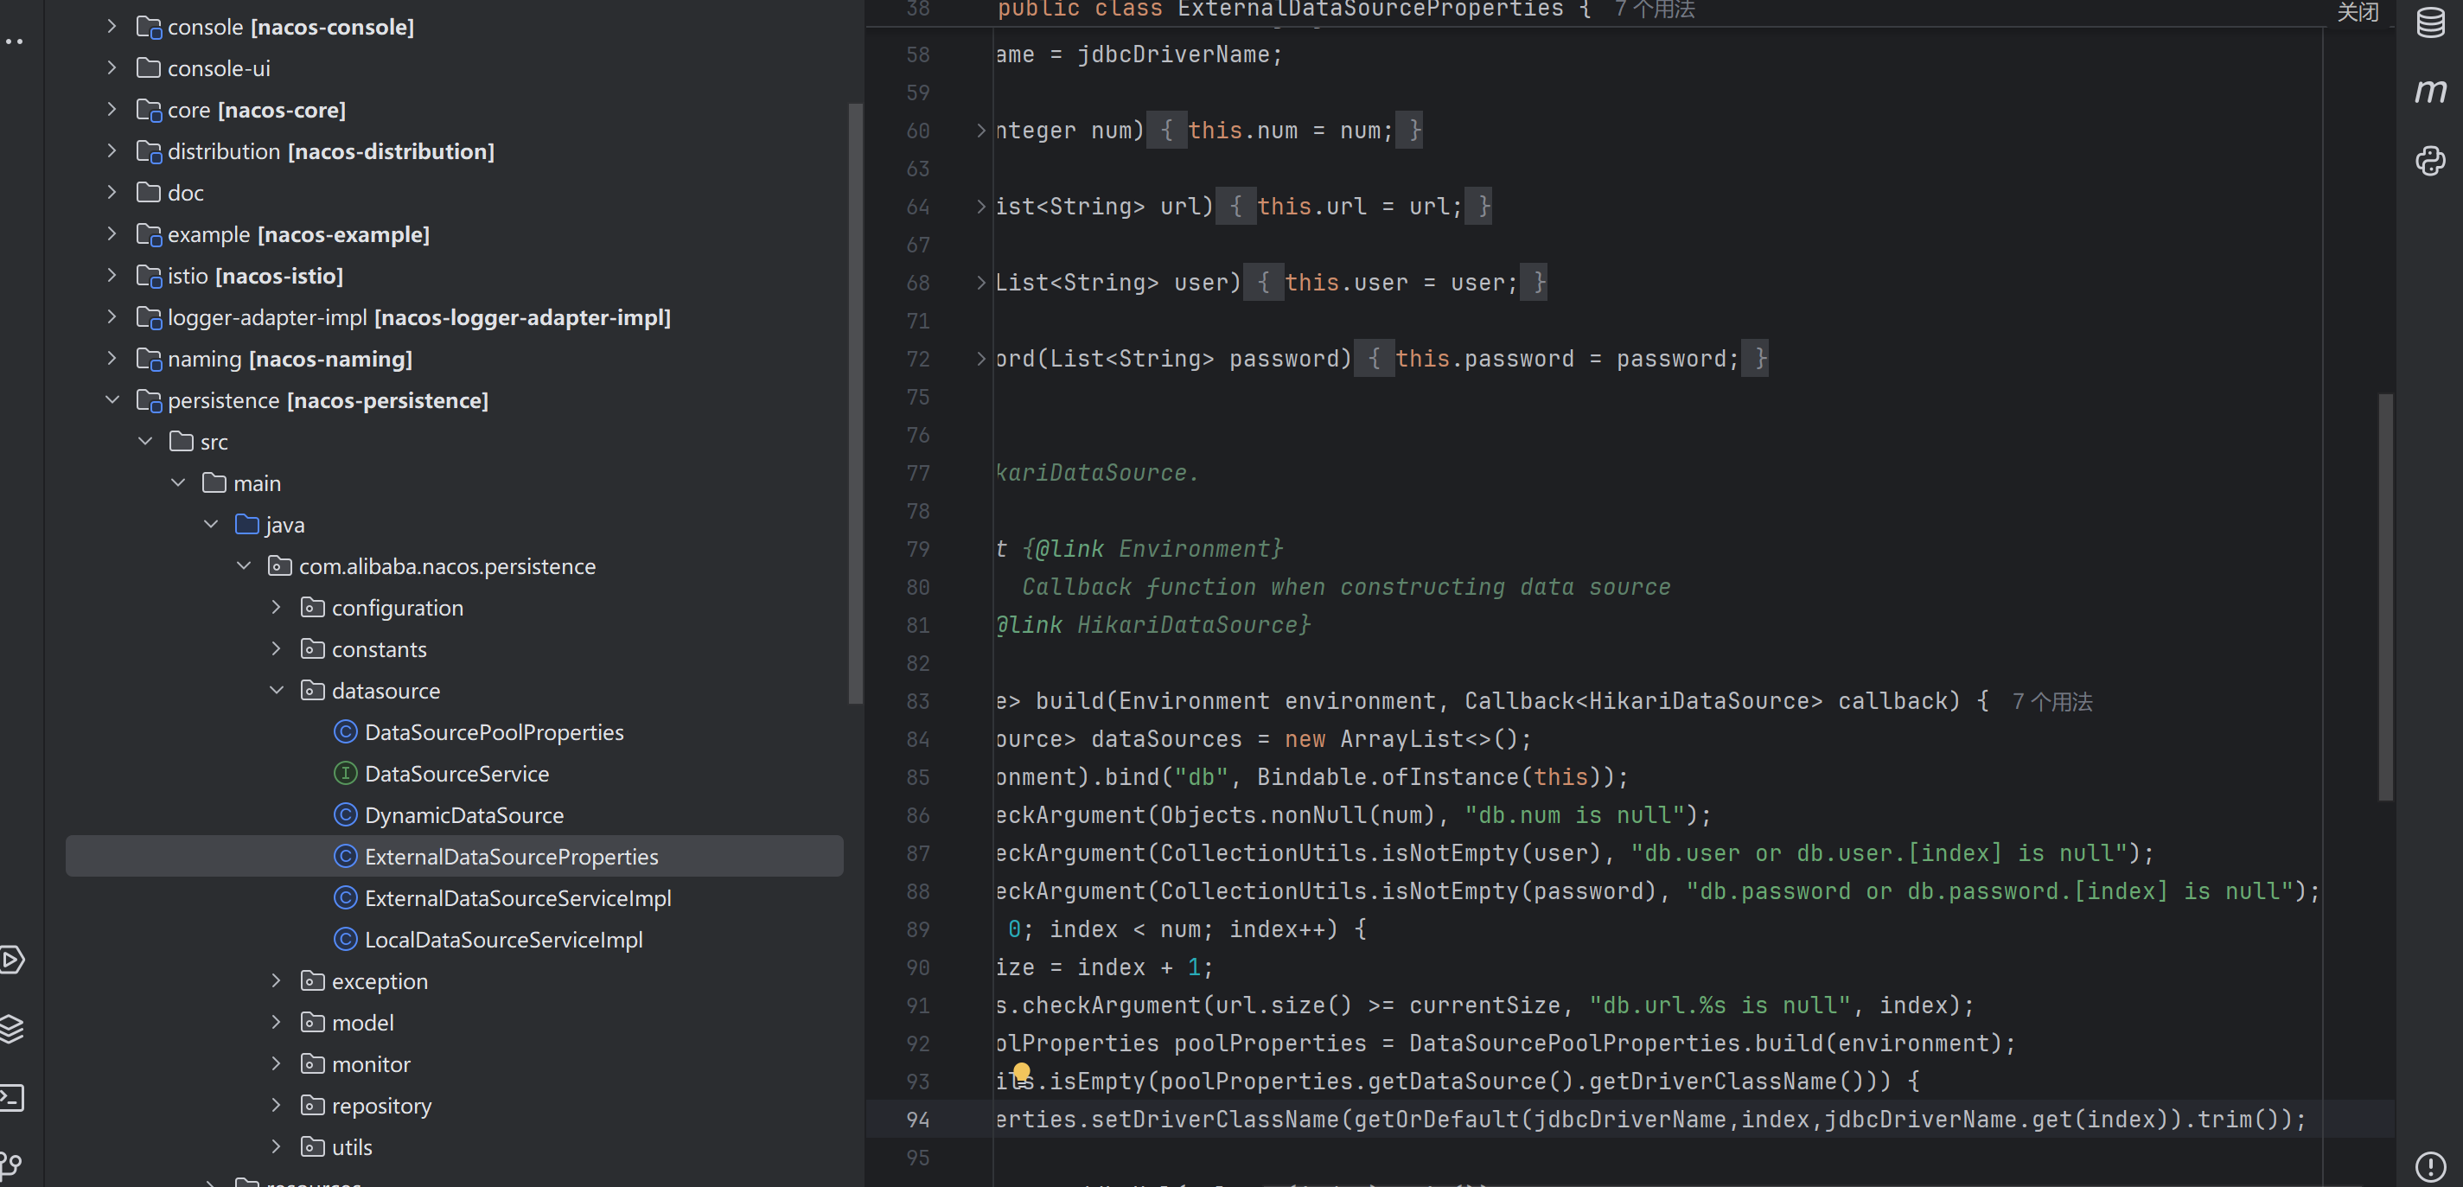2463x1187 pixels.
Task: Collapse the persistence module folder
Action: (112, 399)
